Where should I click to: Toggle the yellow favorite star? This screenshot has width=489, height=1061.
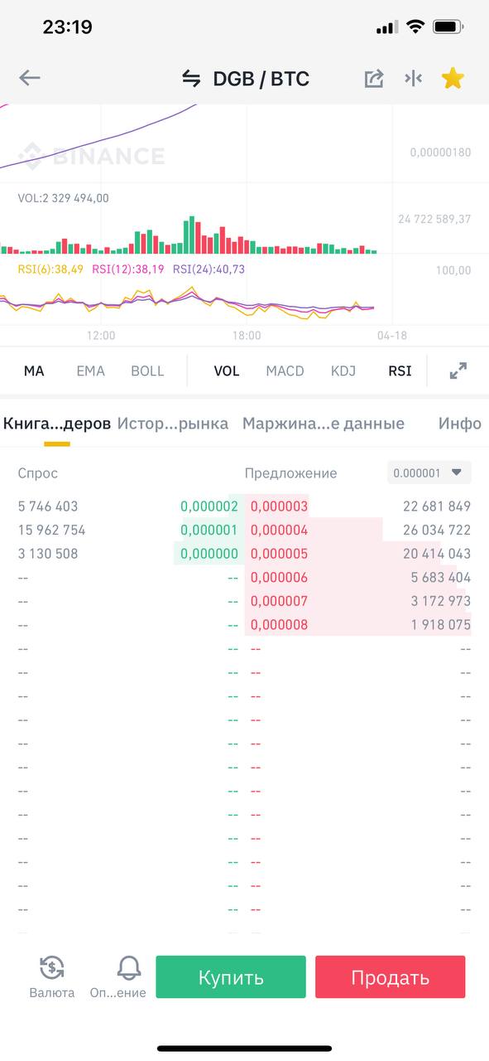click(x=453, y=78)
